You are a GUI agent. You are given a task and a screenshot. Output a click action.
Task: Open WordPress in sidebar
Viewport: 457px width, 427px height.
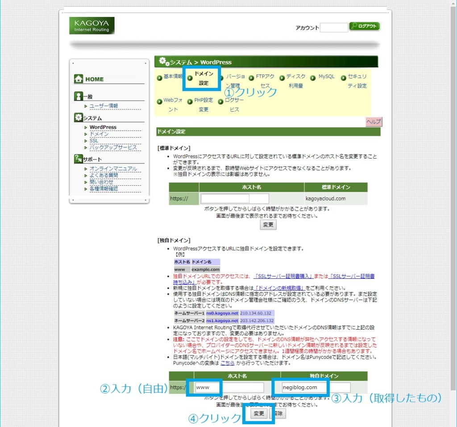point(103,127)
